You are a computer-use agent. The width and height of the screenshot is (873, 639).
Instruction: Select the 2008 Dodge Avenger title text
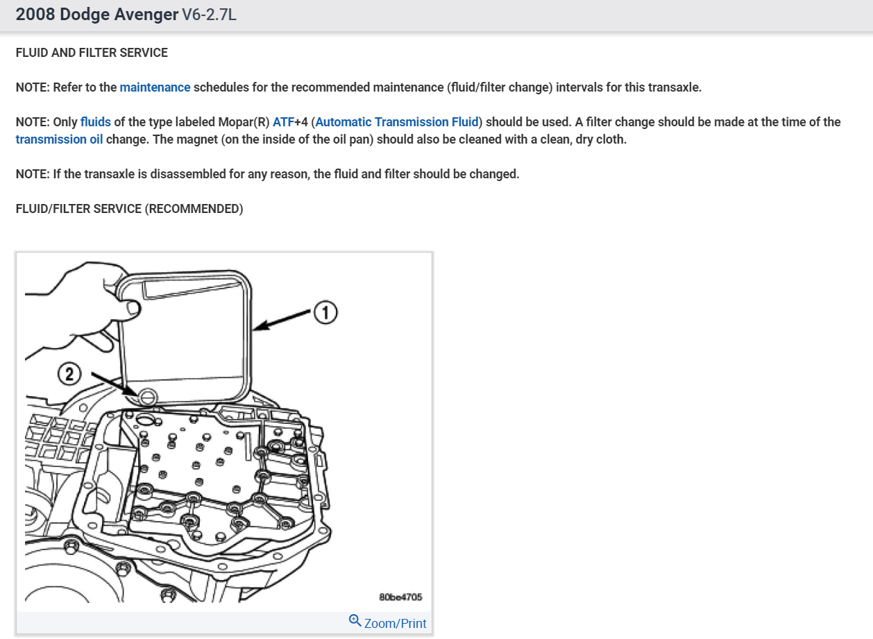pos(96,15)
